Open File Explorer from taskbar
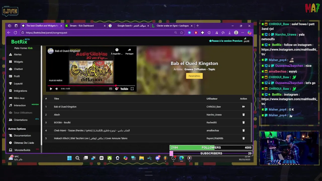The image size is (322, 181). (141, 158)
